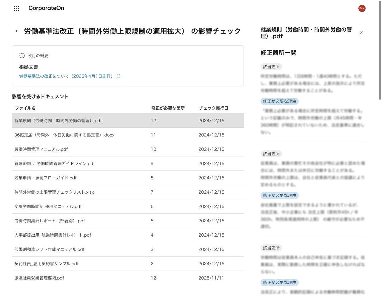382x298 pixels.
Task: Click the page vertical scrollbar
Action: [x=380, y=51]
